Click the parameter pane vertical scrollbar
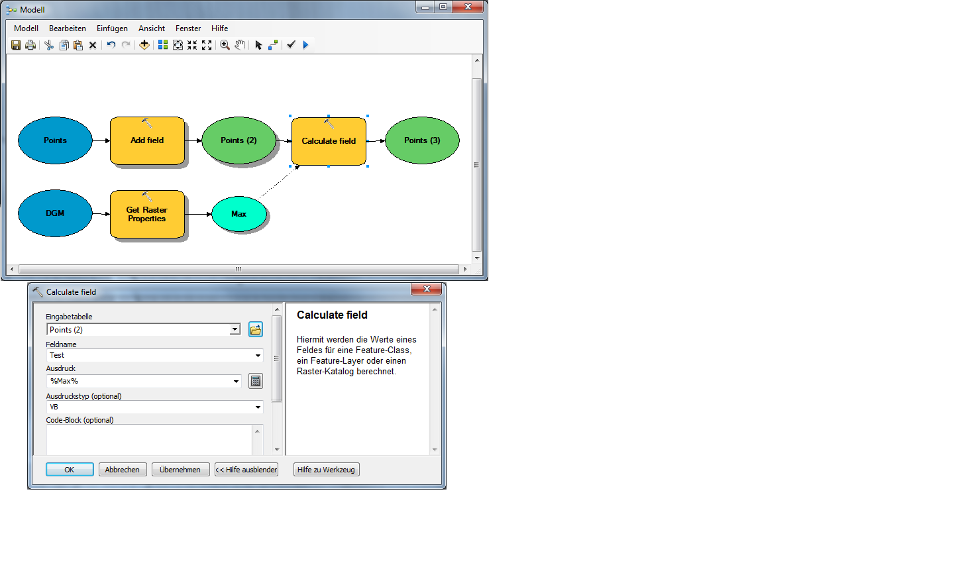Viewport: 958px width, 579px height. click(x=277, y=358)
